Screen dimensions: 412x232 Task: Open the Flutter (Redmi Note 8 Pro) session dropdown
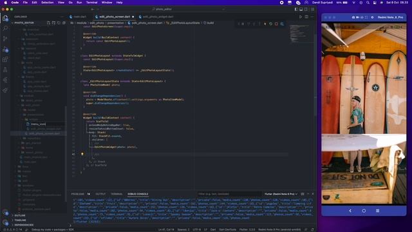pos(281,194)
